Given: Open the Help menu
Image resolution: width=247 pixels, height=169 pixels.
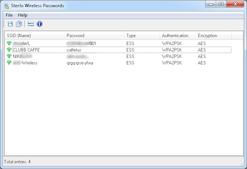Looking at the screenshot, I should coord(23,15).
